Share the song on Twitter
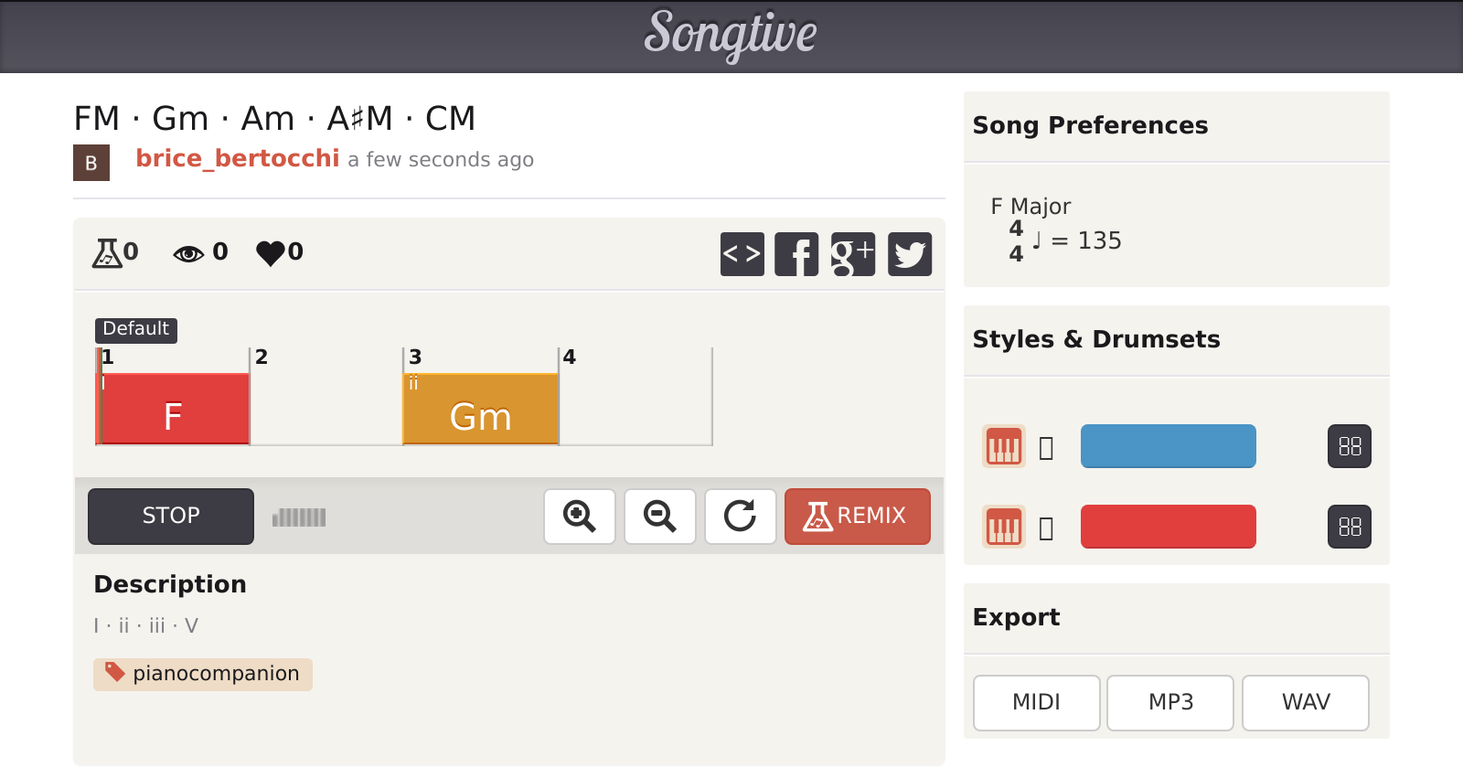Viewport: 1463px width, 768px height. 910,254
